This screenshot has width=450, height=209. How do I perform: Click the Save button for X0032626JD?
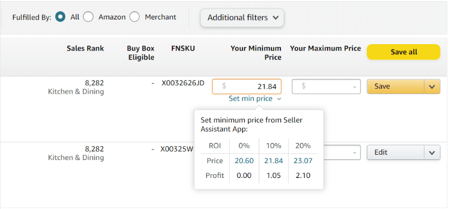(396, 86)
